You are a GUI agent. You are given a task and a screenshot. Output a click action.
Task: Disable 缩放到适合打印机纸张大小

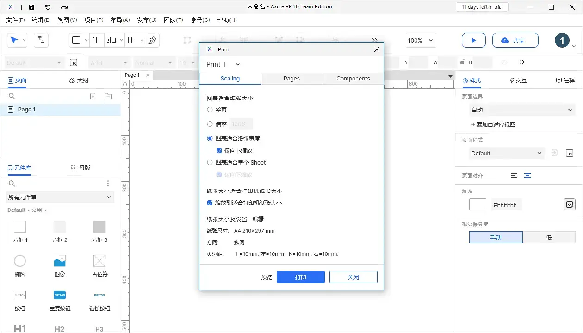[210, 203]
